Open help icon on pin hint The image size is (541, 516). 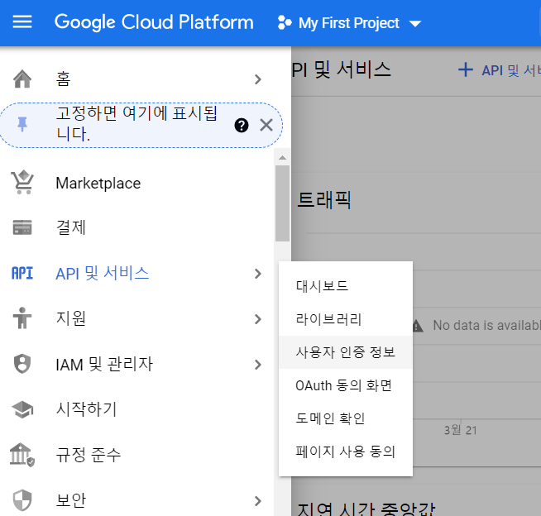[242, 125]
